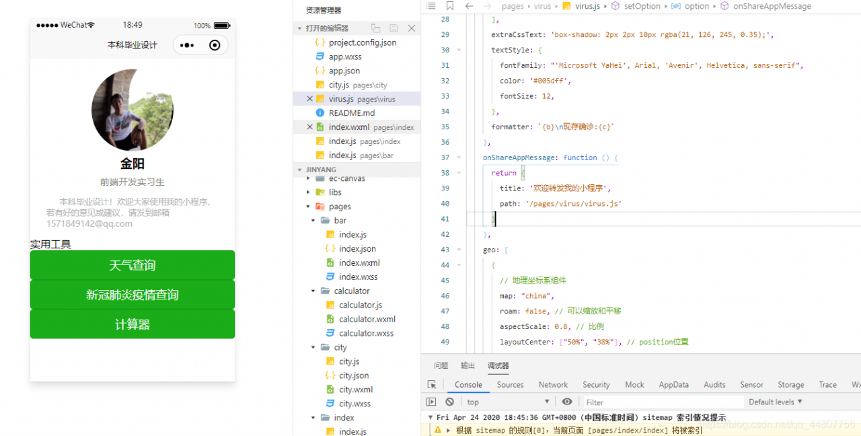Close the virus.js open editor

(309, 99)
